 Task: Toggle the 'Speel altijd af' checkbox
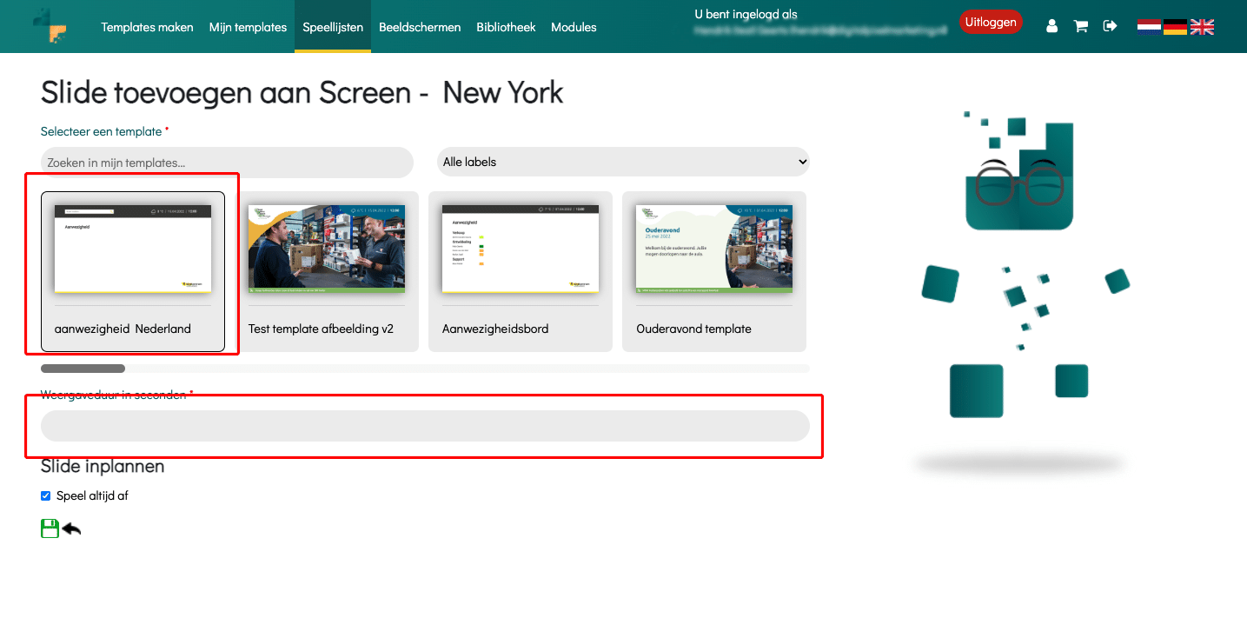(46, 496)
